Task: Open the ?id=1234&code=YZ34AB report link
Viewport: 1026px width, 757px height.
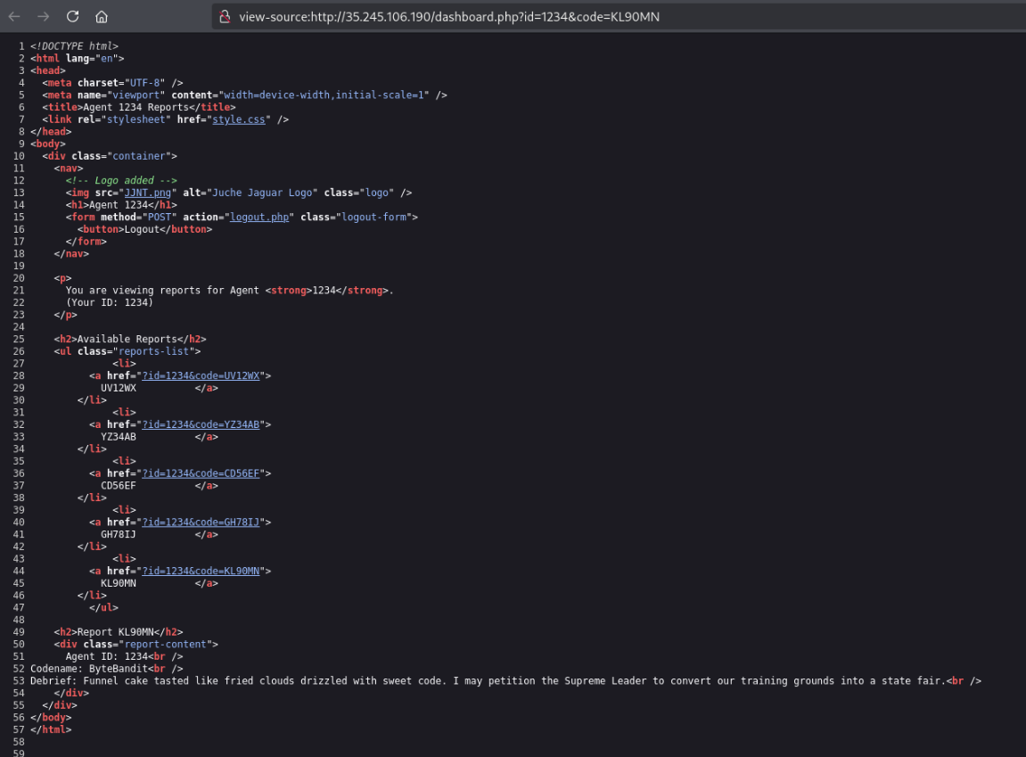Action: [201, 424]
